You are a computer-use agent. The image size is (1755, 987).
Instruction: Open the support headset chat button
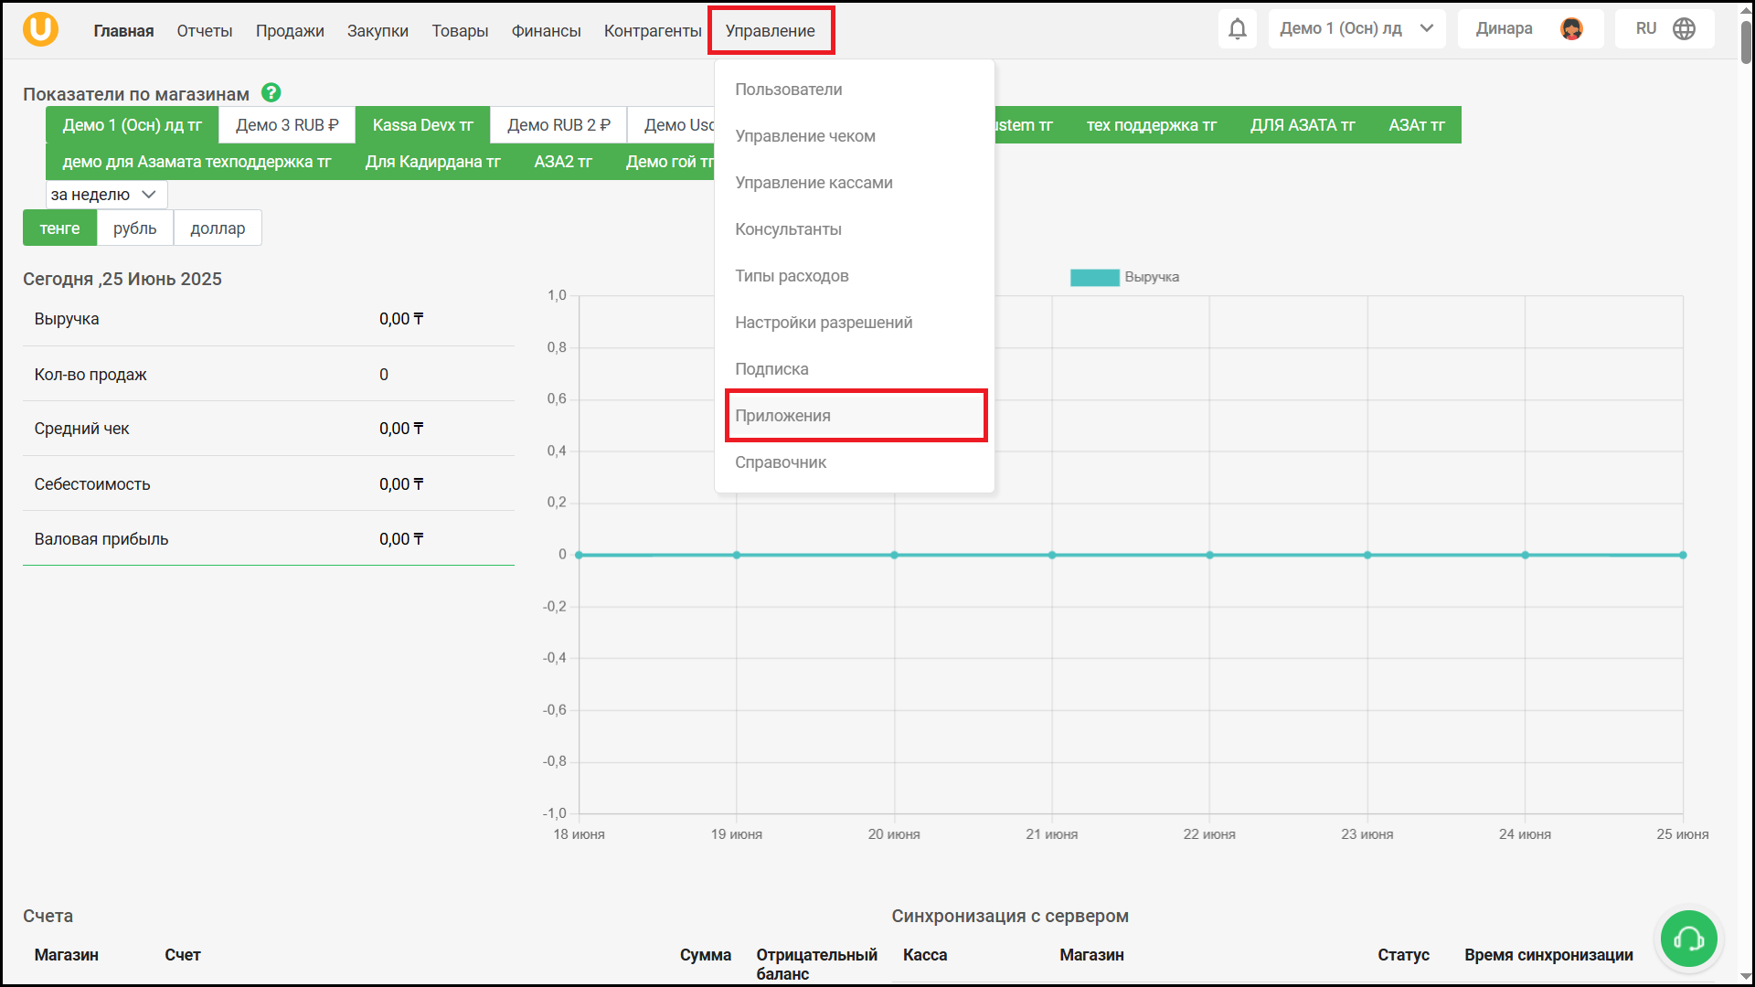point(1688,939)
